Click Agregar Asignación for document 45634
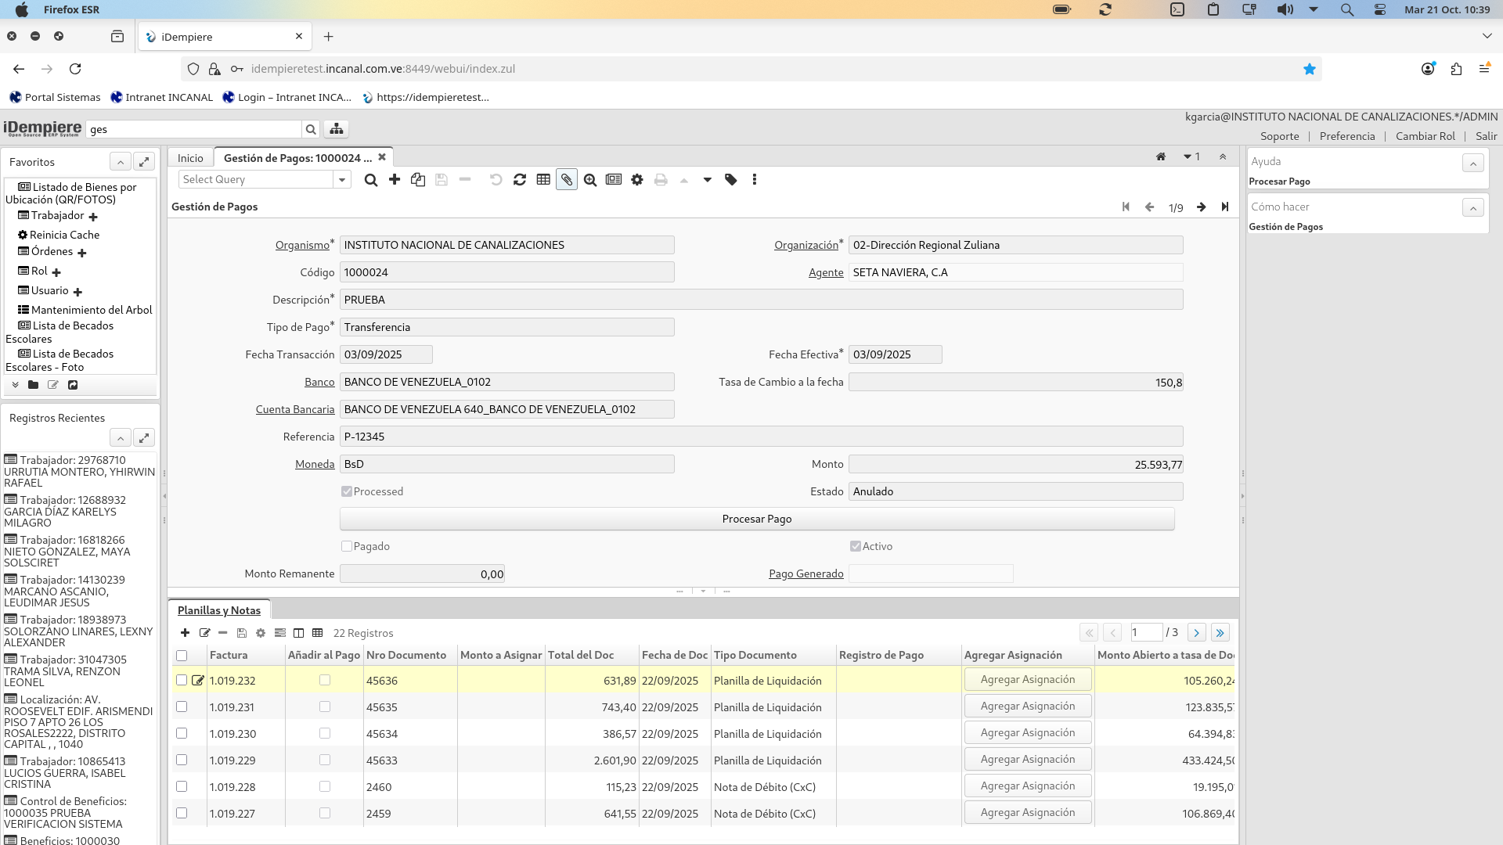1503x845 pixels. tap(1027, 733)
